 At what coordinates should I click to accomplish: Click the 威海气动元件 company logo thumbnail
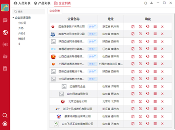pyautogui.click(x=53, y=34)
